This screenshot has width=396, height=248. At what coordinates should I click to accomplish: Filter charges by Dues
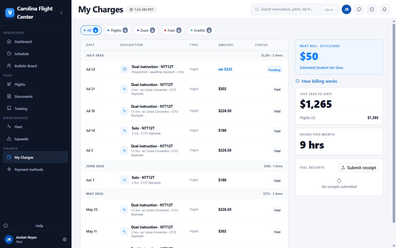(x=146, y=30)
